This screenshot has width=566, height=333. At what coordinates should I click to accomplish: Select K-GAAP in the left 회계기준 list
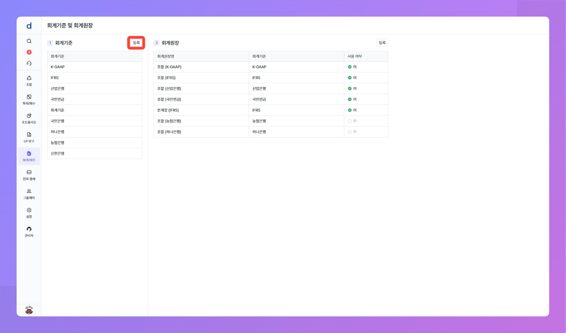pos(94,67)
